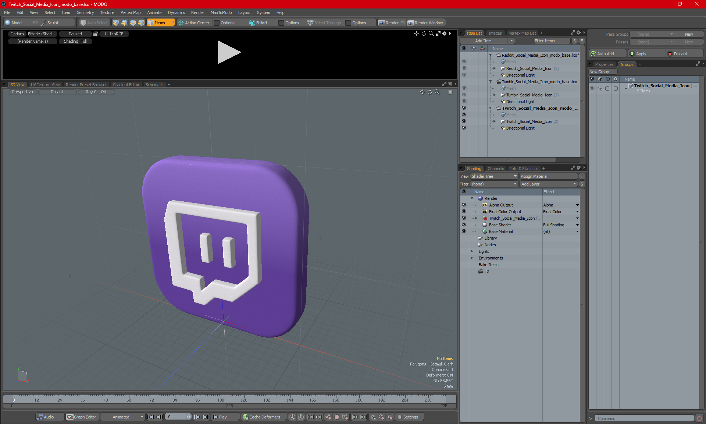Expand Twitch_Social_Media_Icon (2) item

pyautogui.click(x=495, y=121)
